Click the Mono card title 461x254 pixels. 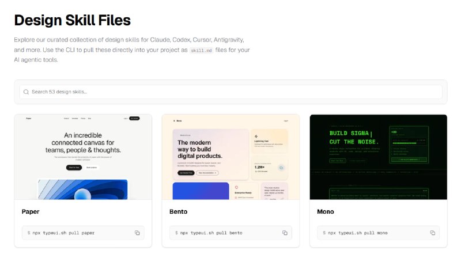[326, 212]
